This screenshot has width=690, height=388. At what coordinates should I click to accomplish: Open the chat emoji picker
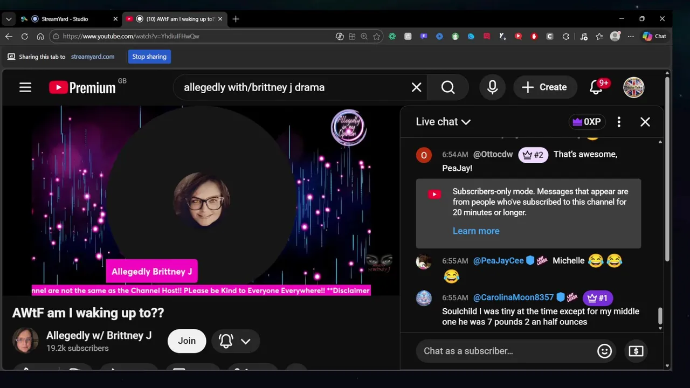[x=604, y=351]
